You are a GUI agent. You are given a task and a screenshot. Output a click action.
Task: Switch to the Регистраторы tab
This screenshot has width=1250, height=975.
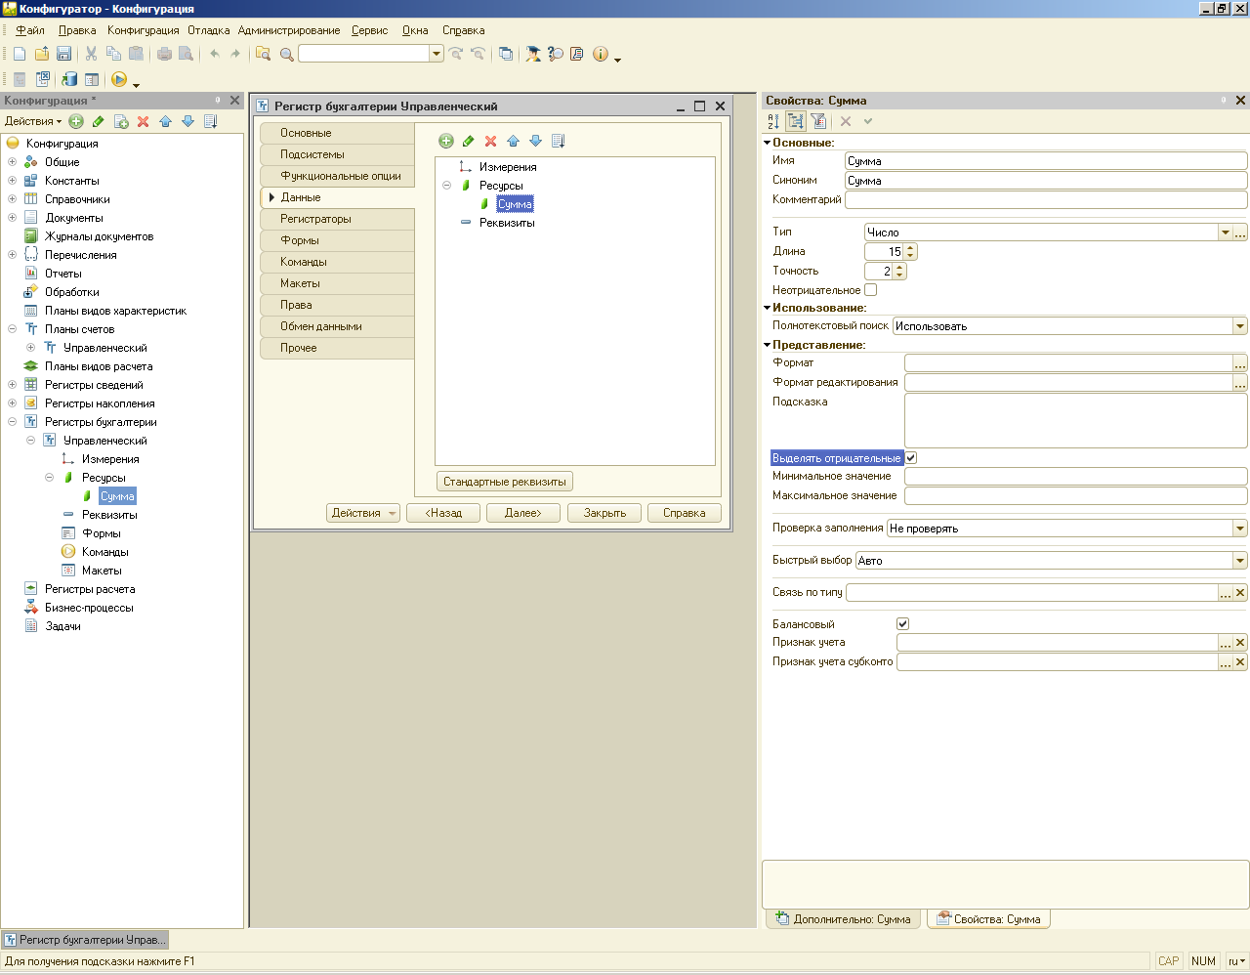(x=315, y=219)
